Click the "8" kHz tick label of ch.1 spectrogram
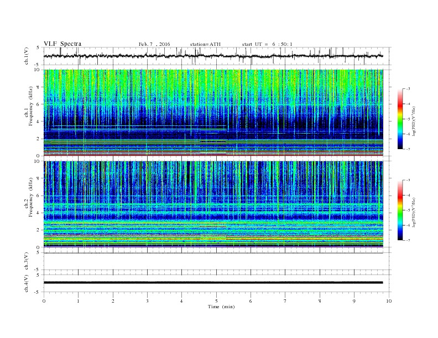 click(38, 87)
